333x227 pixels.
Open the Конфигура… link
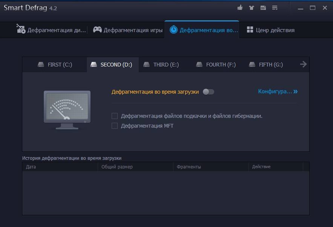pos(278,91)
